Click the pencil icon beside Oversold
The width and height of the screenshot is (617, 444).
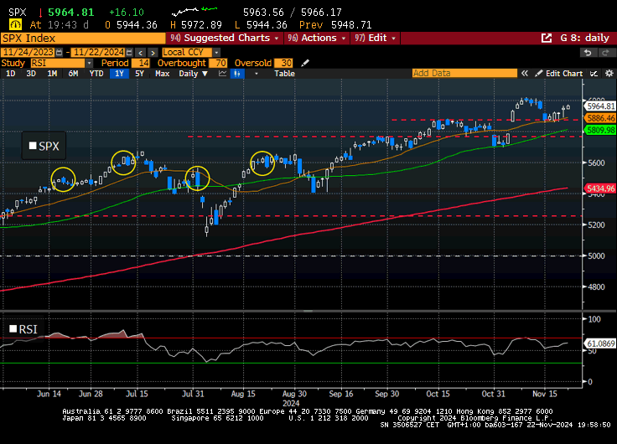[x=305, y=63]
